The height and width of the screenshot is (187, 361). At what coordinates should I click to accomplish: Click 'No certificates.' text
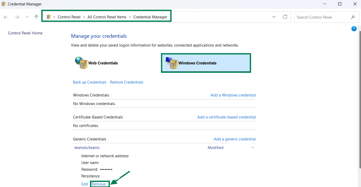tap(86, 126)
